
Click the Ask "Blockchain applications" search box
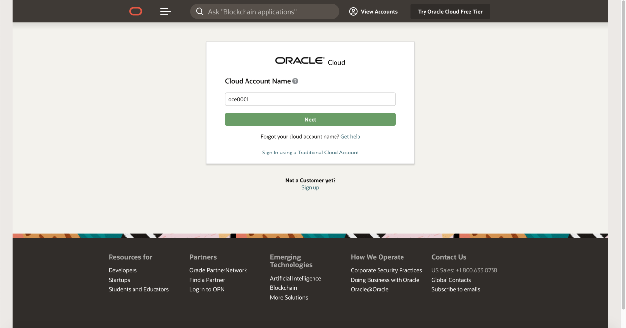265,11
